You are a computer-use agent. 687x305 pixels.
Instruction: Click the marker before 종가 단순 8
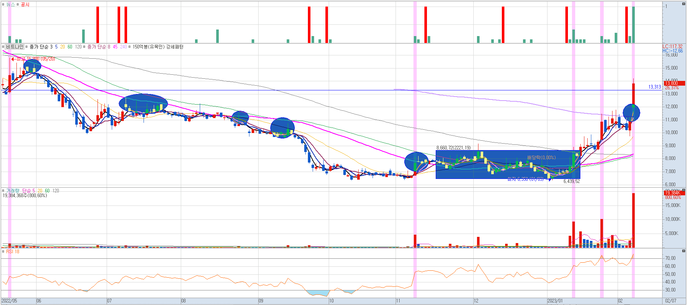click(84, 47)
